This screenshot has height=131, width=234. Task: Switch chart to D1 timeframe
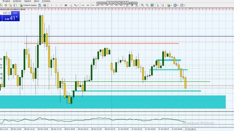[x=112, y=5]
